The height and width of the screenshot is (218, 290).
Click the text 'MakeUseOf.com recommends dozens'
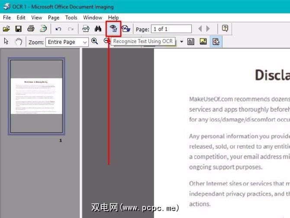coord(239,99)
